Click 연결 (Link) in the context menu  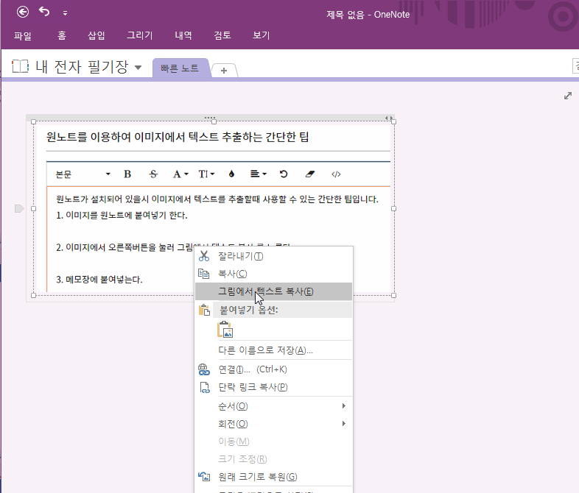pyautogui.click(x=252, y=369)
